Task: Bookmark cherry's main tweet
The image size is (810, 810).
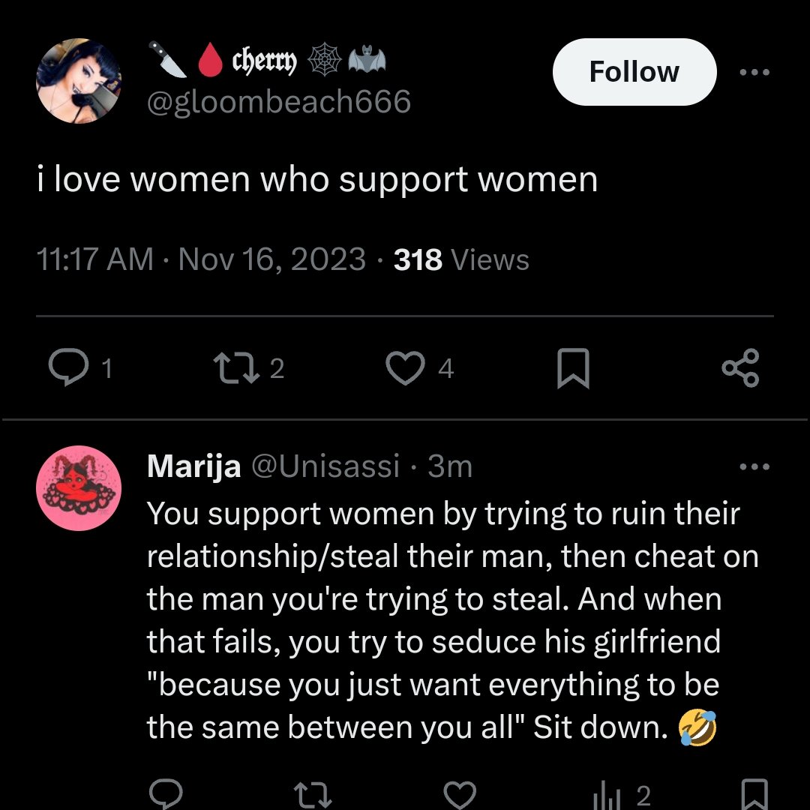Action: (x=574, y=367)
